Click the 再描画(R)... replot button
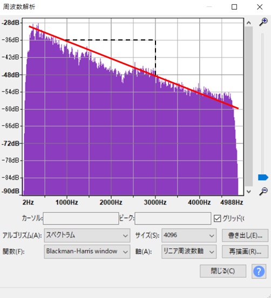 [245, 252]
